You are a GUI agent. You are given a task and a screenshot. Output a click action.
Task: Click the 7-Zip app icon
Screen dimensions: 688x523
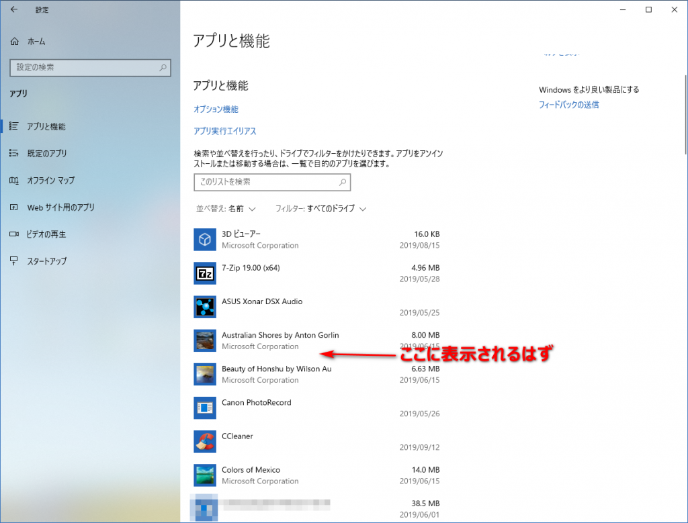[204, 273]
